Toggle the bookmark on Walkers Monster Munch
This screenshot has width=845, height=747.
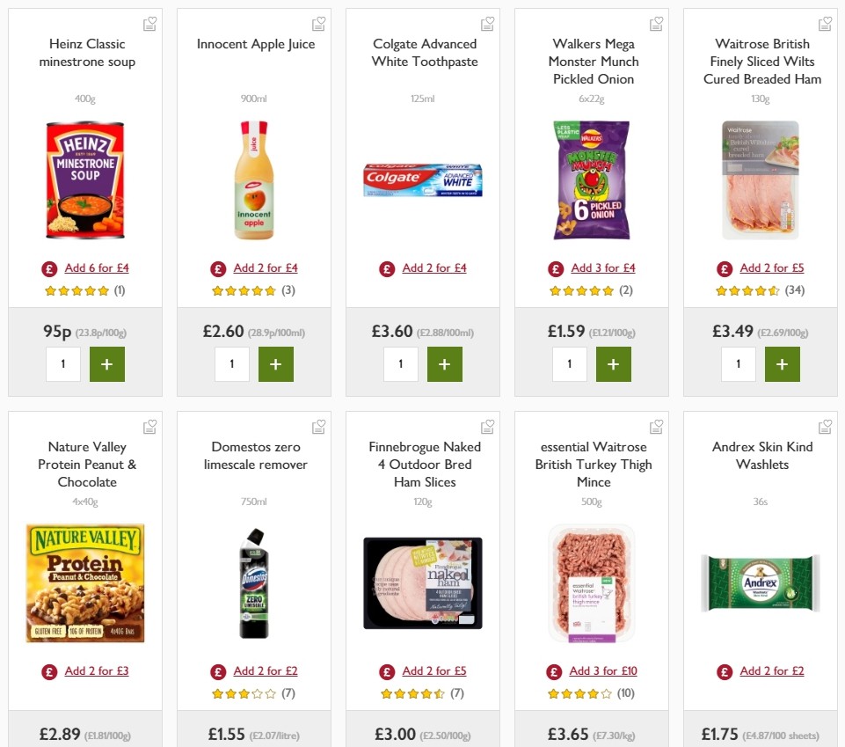656,24
